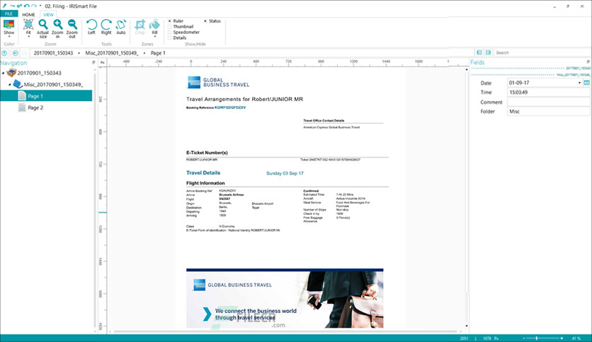Select Page 1 in navigation tree
Screen dimensions: 592x342
pyautogui.click(x=46, y=96)
